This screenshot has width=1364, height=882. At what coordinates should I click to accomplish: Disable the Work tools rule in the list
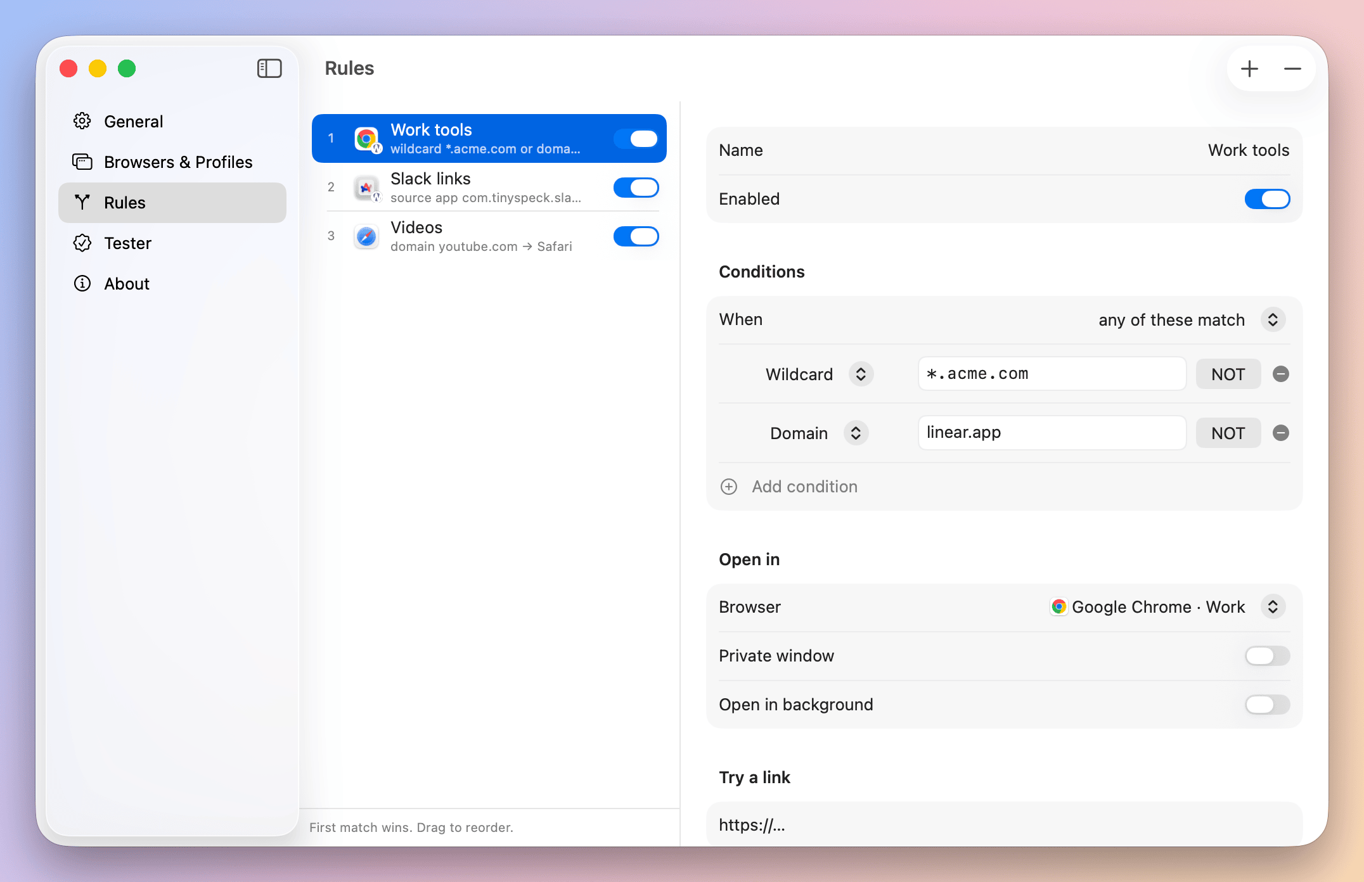pos(636,139)
